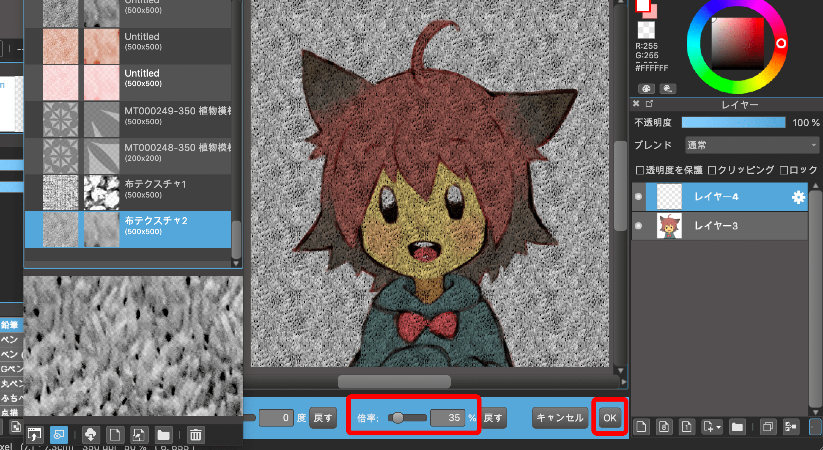Enable the 透明度を保護 checkbox

point(639,169)
